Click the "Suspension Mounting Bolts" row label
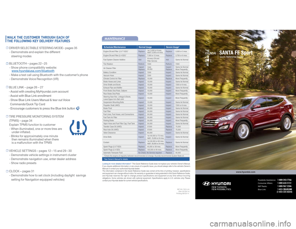Screen dimensions: 296x229 point(114,102)
